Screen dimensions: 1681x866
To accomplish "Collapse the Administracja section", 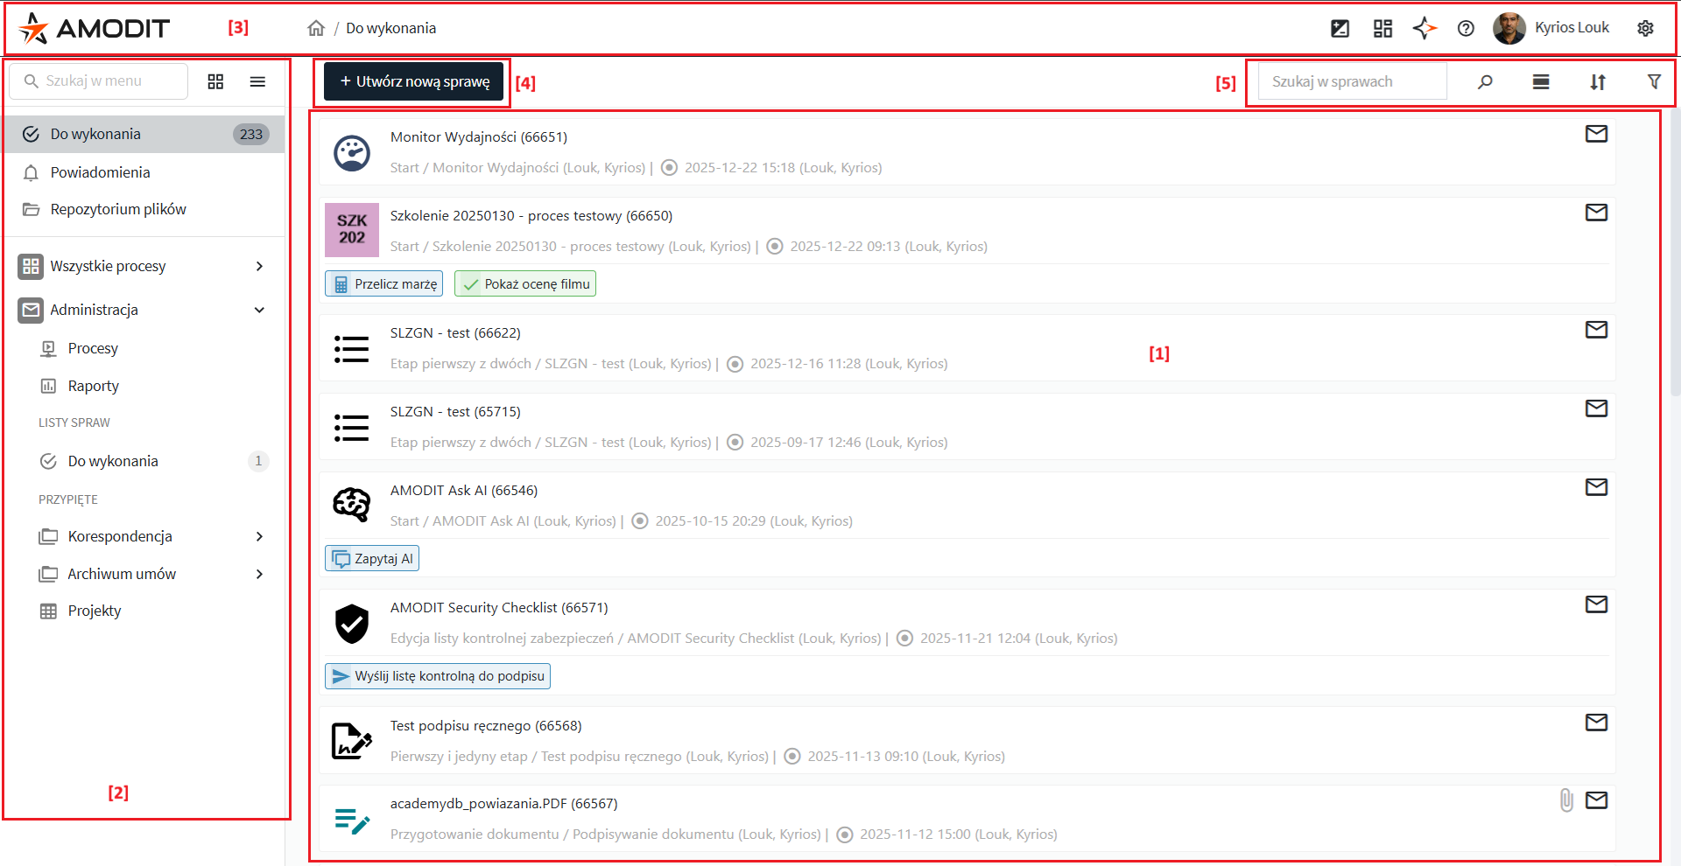I will 259,310.
